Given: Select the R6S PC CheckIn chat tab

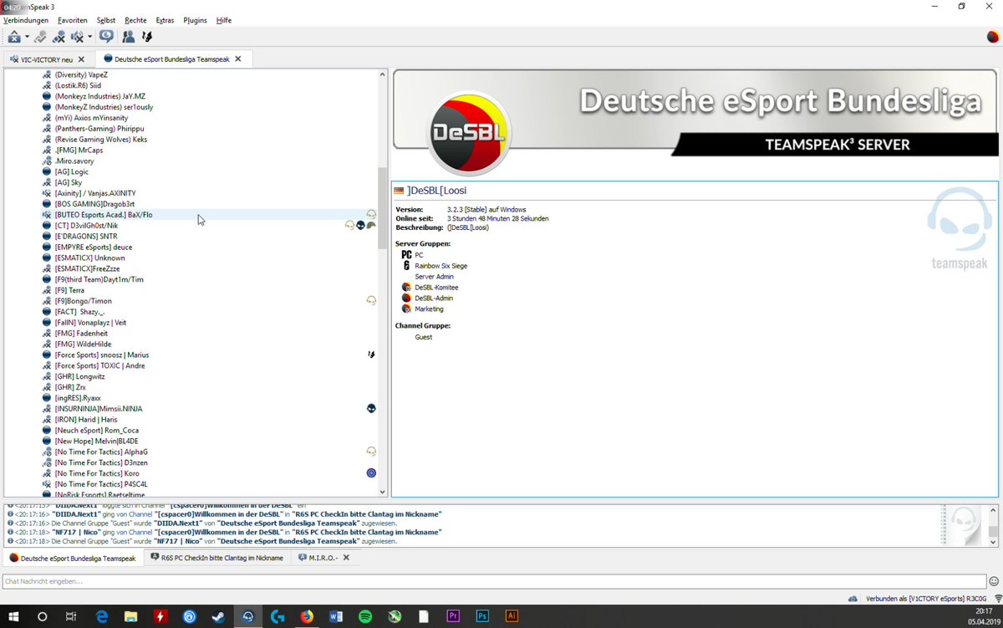Looking at the screenshot, I should (216, 558).
